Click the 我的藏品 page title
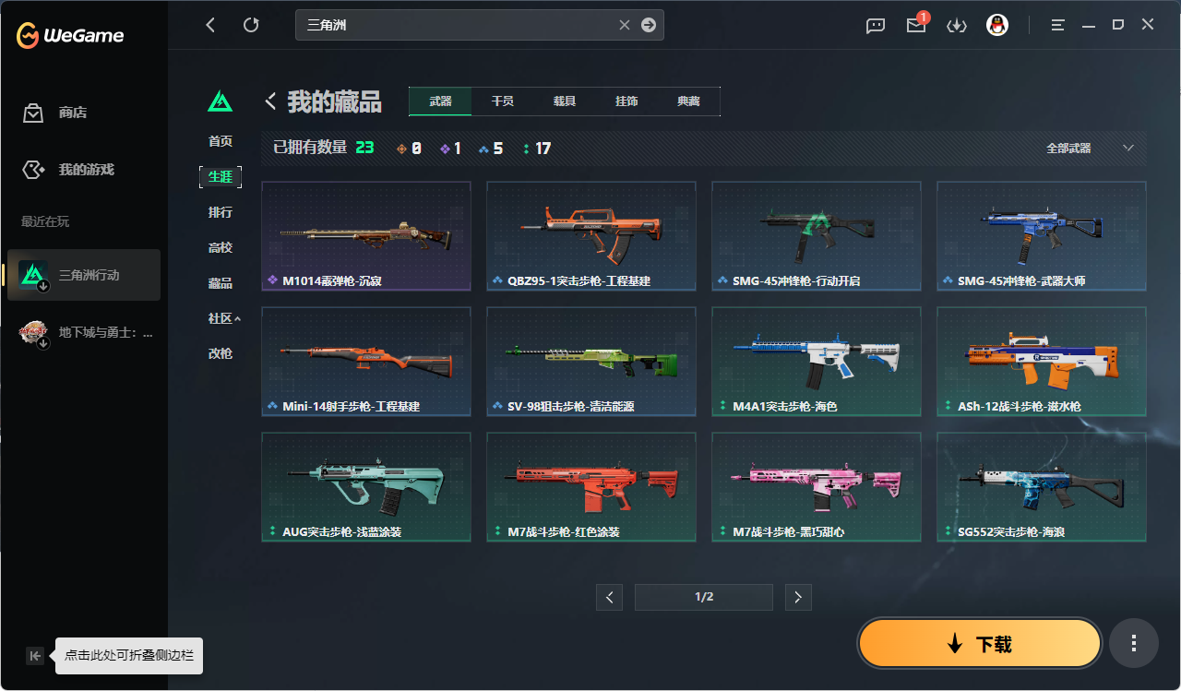The image size is (1181, 691). (334, 101)
